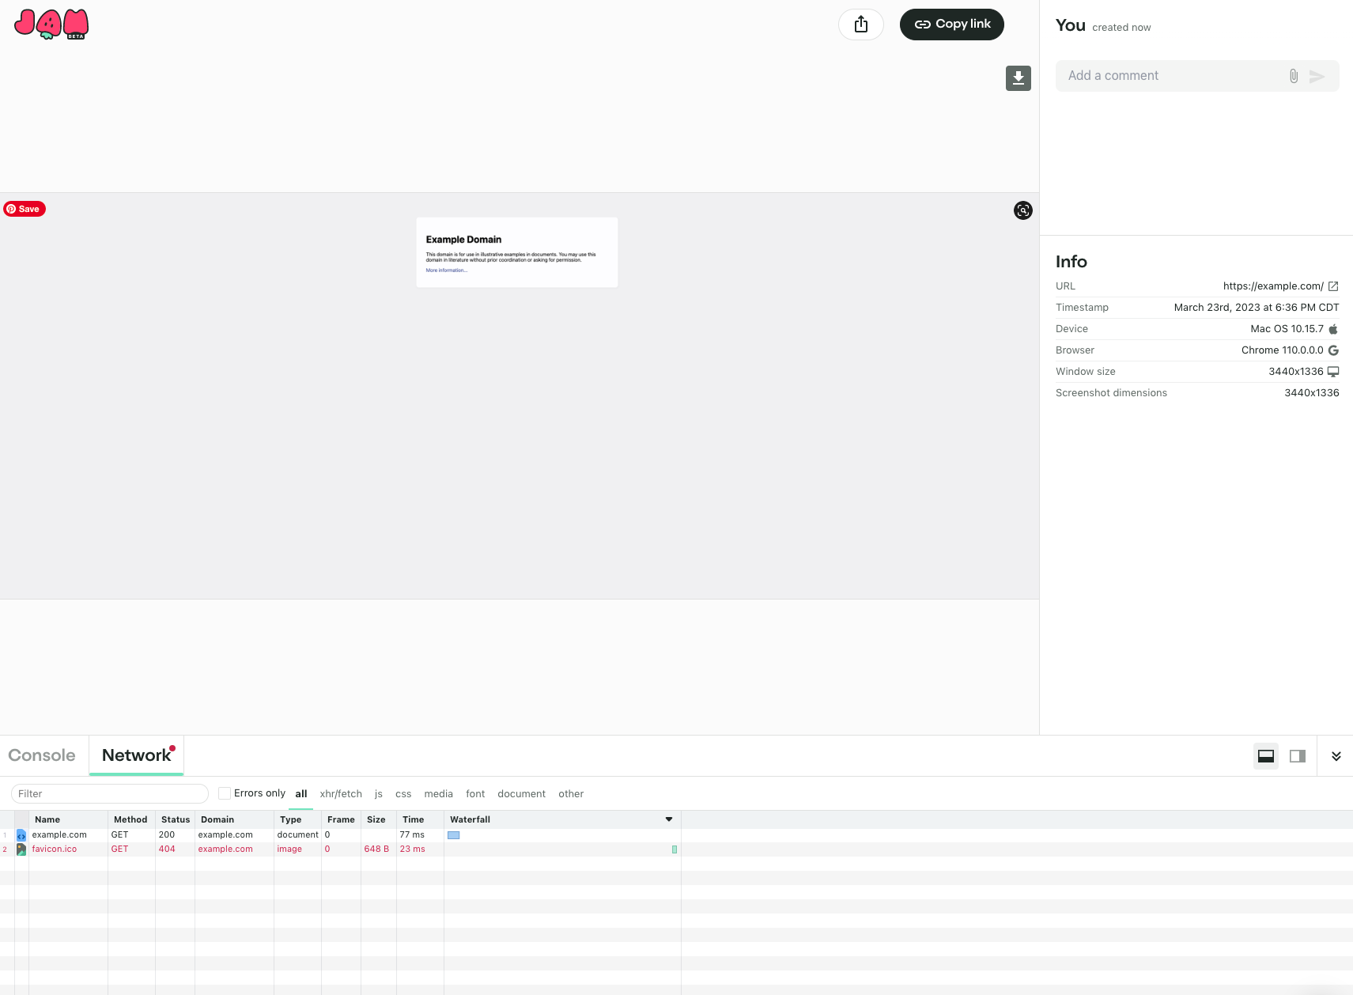Dock devtools panel to the right
Image resolution: width=1353 pixels, height=995 pixels.
coord(1297,756)
